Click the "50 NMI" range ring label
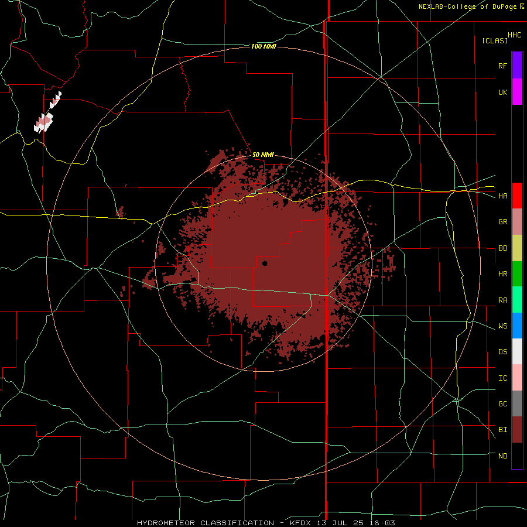Image resolution: width=527 pixels, height=527 pixels. pos(263,155)
